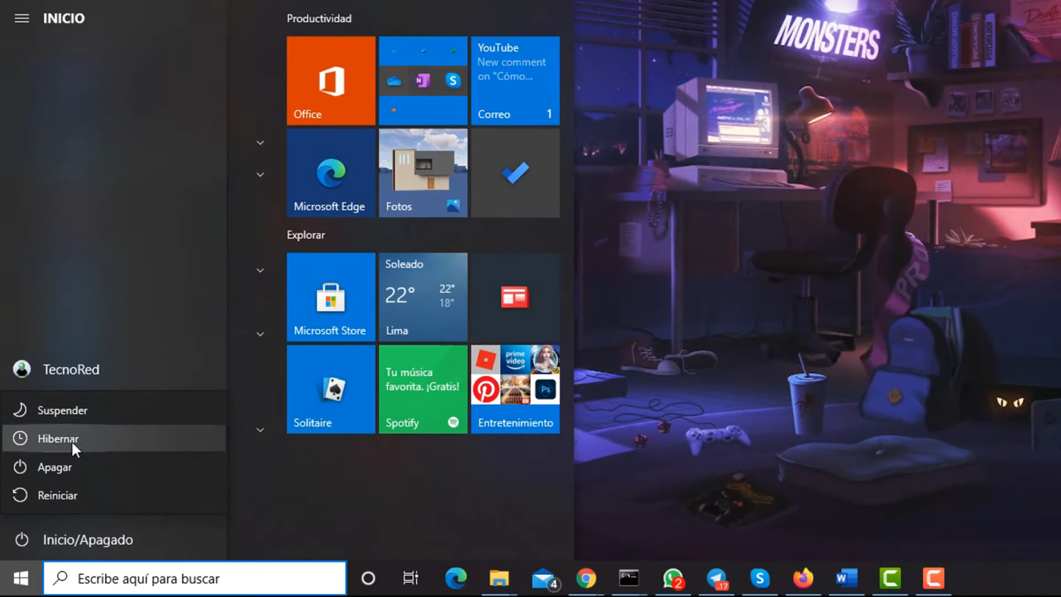The image size is (1061, 597).
Task: Open Task View on taskbar
Action: pyautogui.click(x=411, y=578)
